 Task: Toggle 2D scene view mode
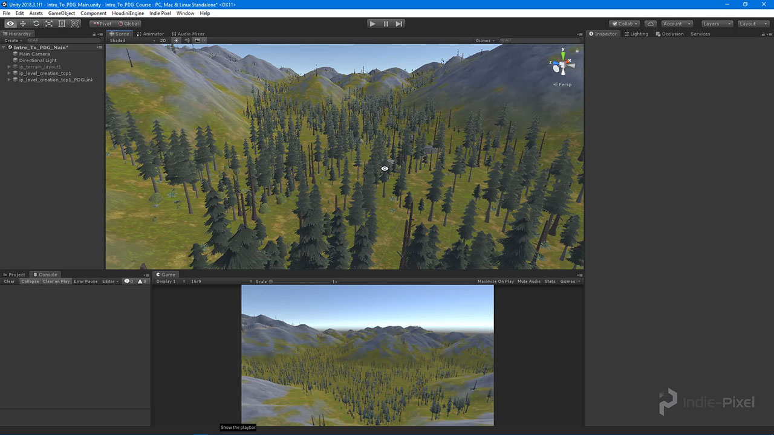coord(163,40)
